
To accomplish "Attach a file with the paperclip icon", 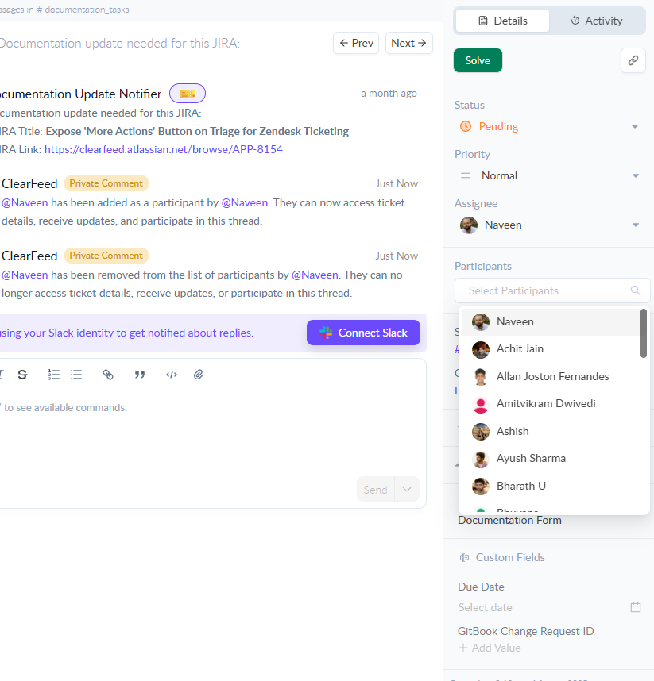I will (199, 375).
